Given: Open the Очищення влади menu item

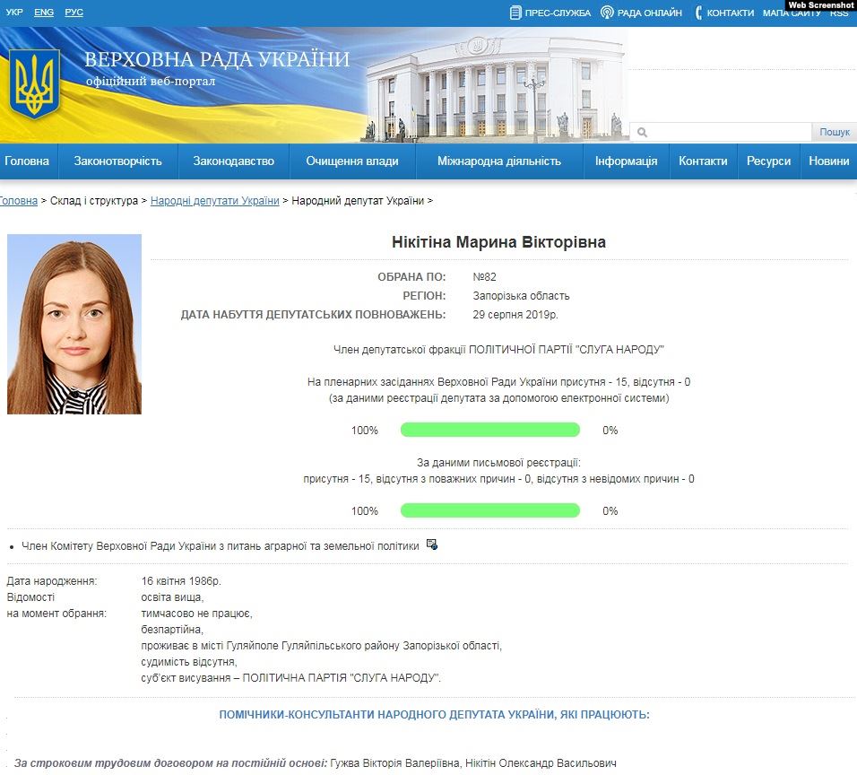Looking at the screenshot, I should 352,161.
